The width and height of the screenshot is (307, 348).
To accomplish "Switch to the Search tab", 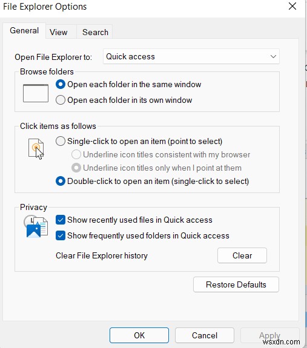I will pos(95,32).
